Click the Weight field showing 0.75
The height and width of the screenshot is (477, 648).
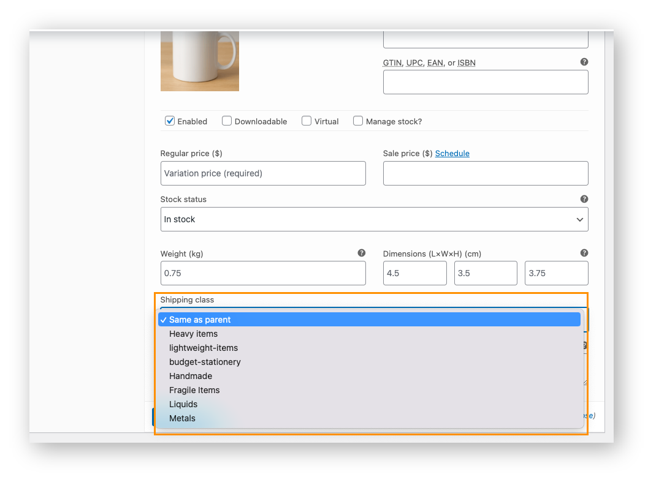point(263,273)
